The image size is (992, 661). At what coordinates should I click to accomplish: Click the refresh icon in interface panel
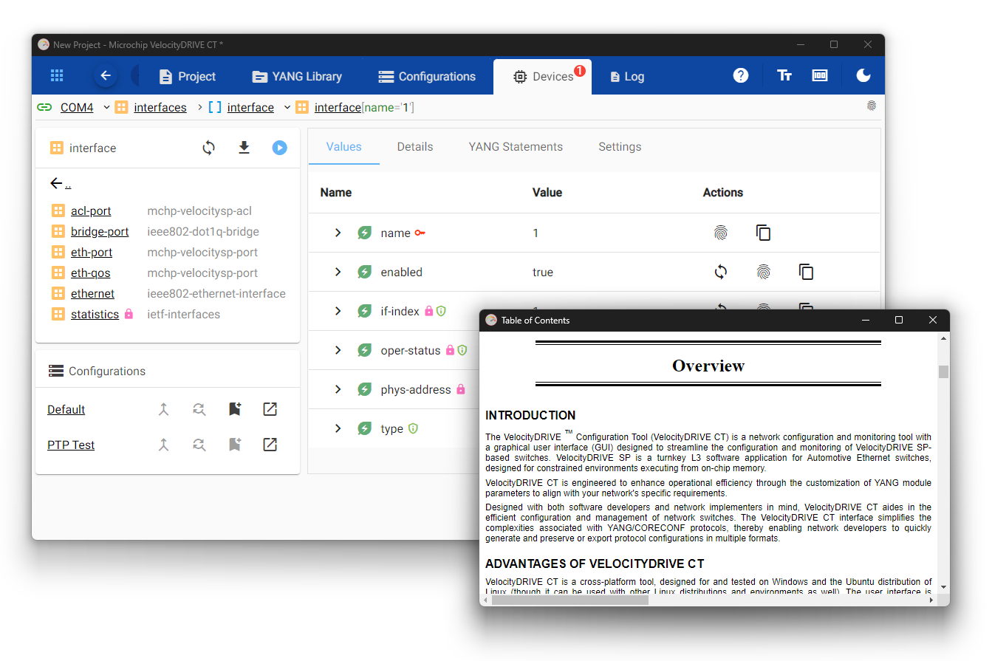pos(209,148)
